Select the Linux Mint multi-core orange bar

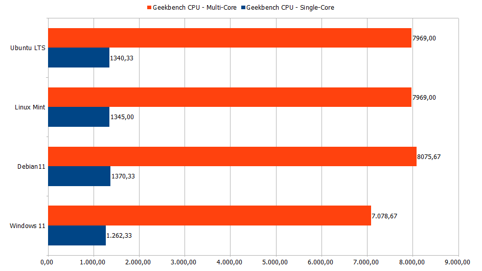pyautogui.click(x=229, y=97)
